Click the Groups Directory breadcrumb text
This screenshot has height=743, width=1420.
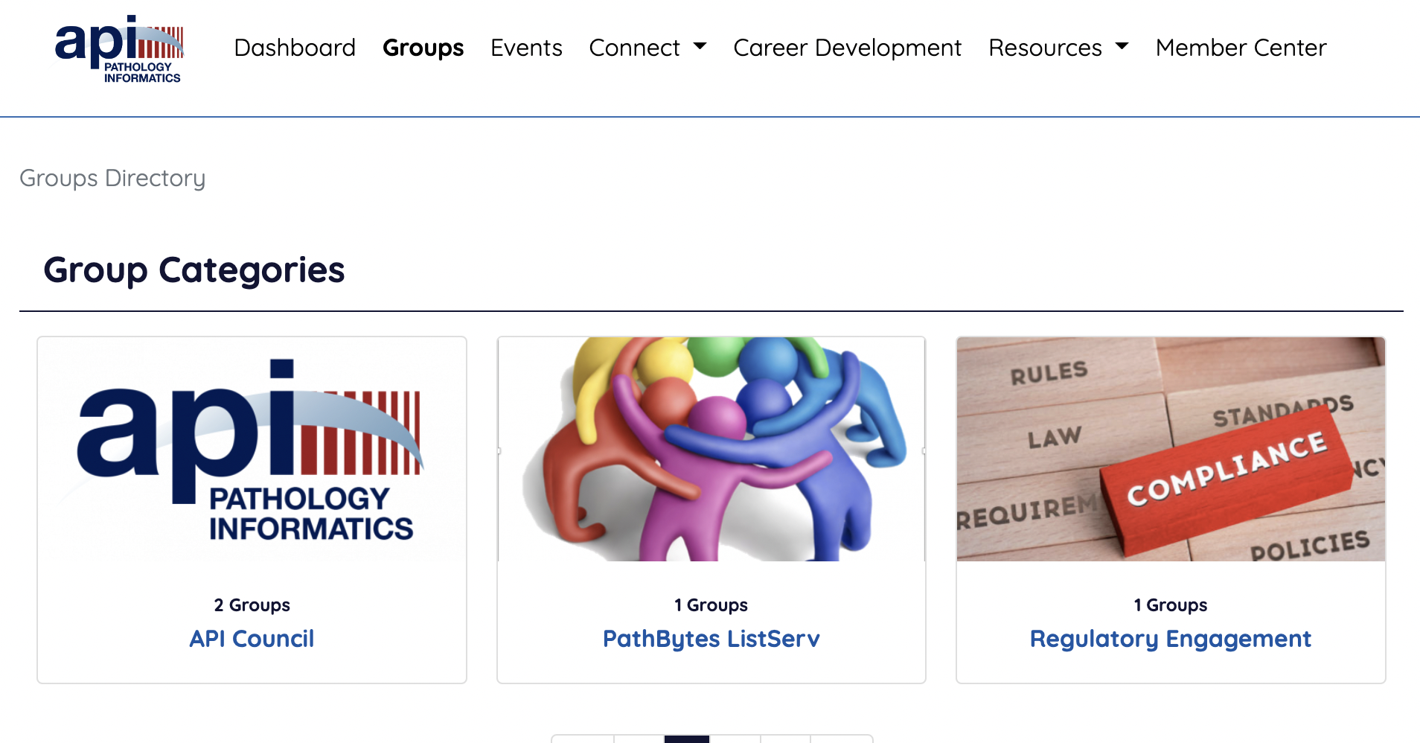click(x=112, y=179)
